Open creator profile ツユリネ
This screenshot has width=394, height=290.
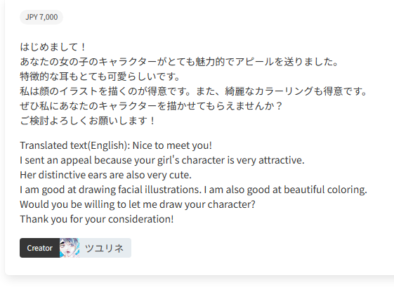pyautogui.click(x=104, y=248)
